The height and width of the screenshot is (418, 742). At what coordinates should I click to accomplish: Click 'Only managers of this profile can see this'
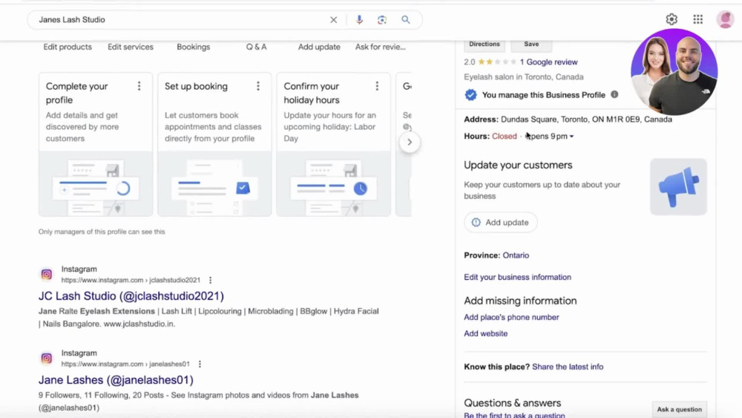(102, 232)
